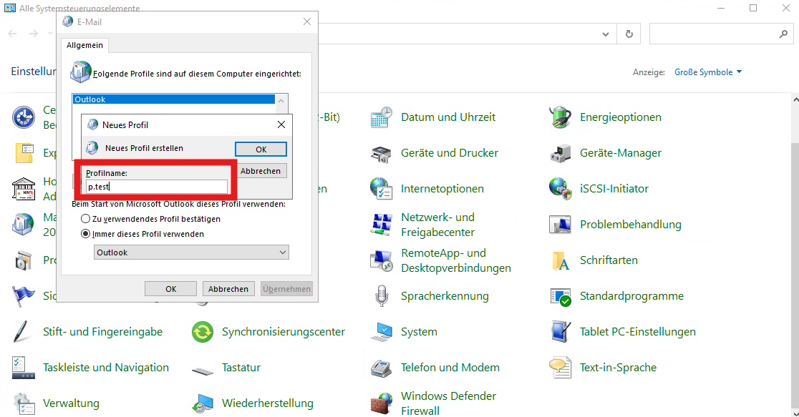The image size is (799, 417).
Task: Expand the address bar history dropdown
Action: (606, 34)
